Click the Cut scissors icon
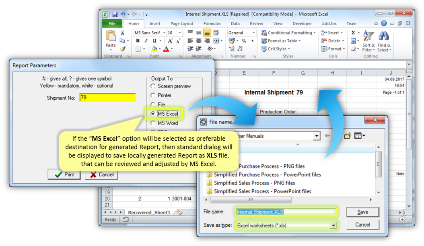 [123, 33]
